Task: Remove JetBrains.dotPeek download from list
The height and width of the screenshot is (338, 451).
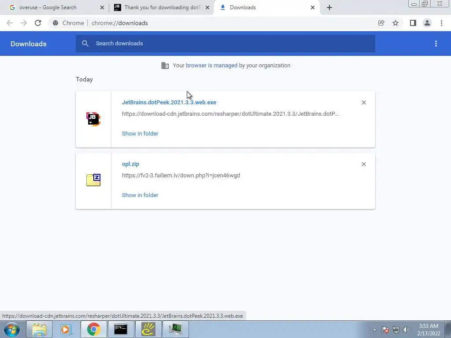Action: click(x=363, y=103)
